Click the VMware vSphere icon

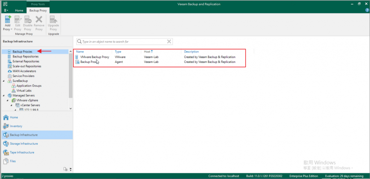[x=13, y=101]
